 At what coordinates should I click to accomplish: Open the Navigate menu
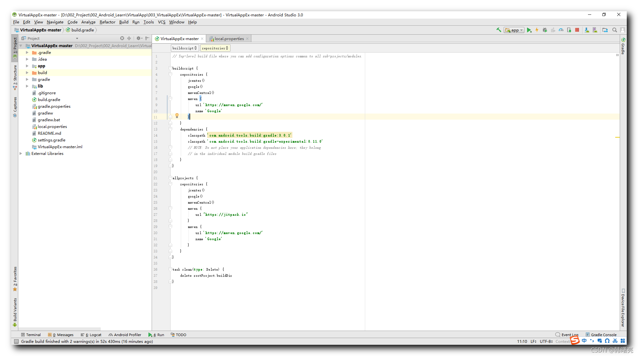pos(55,22)
